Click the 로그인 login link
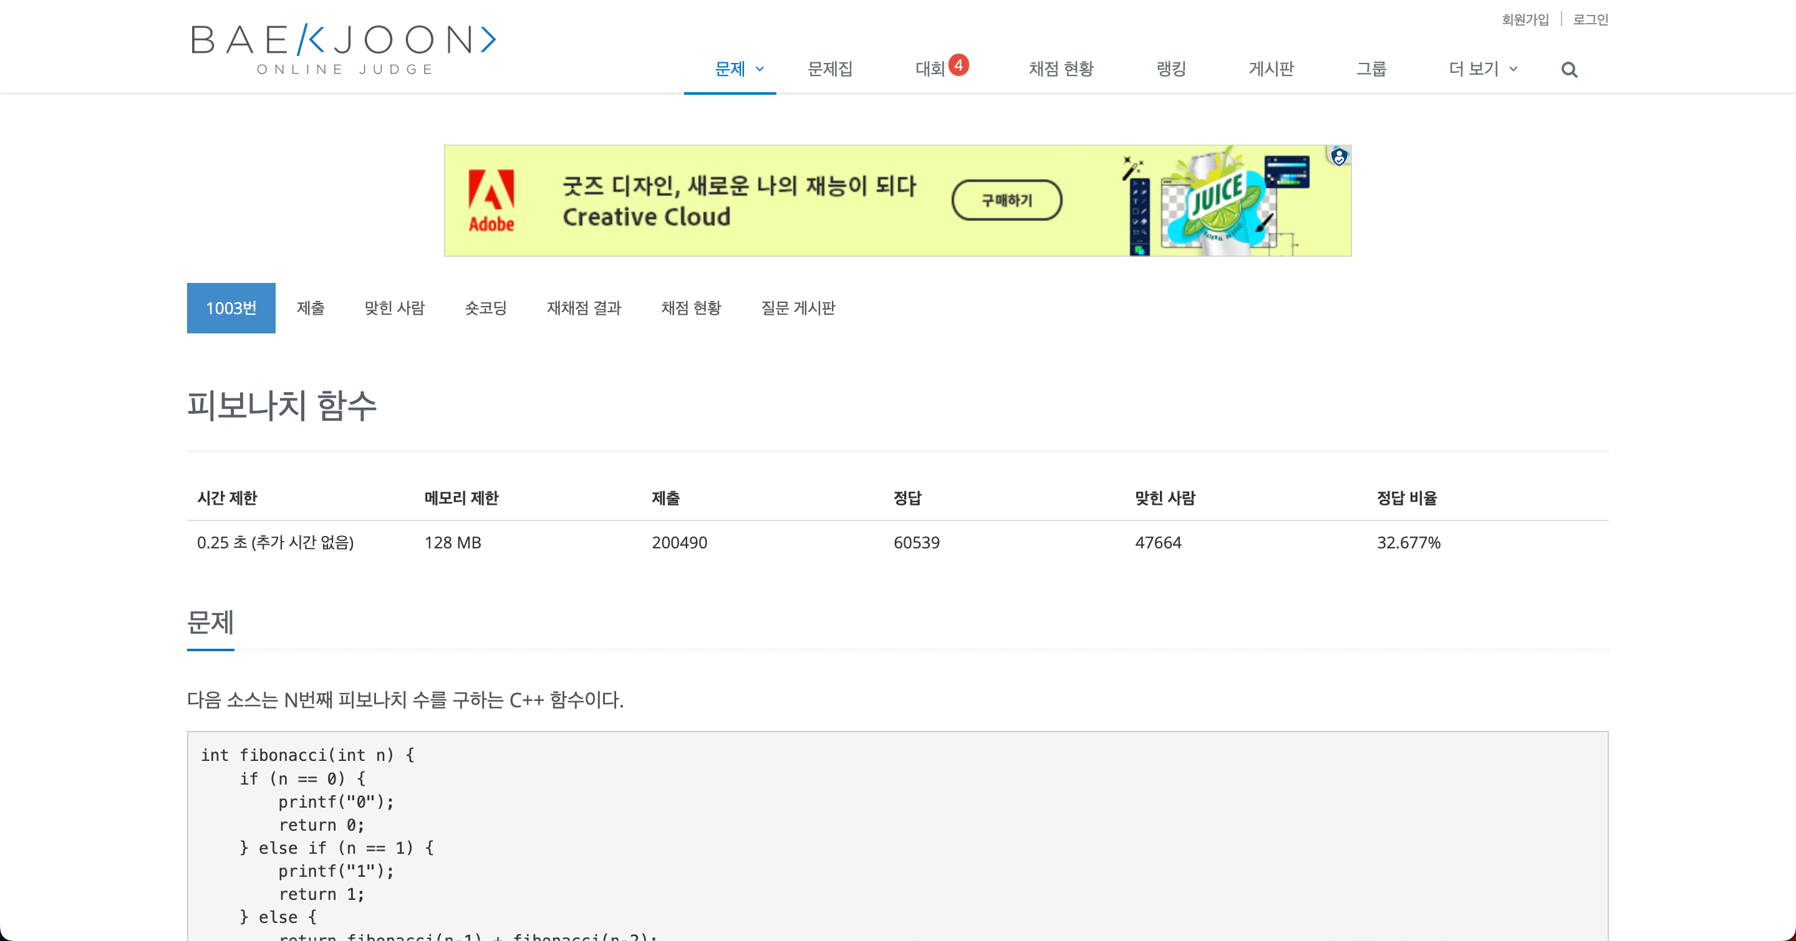This screenshot has width=1796, height=941. point(1590,19)
